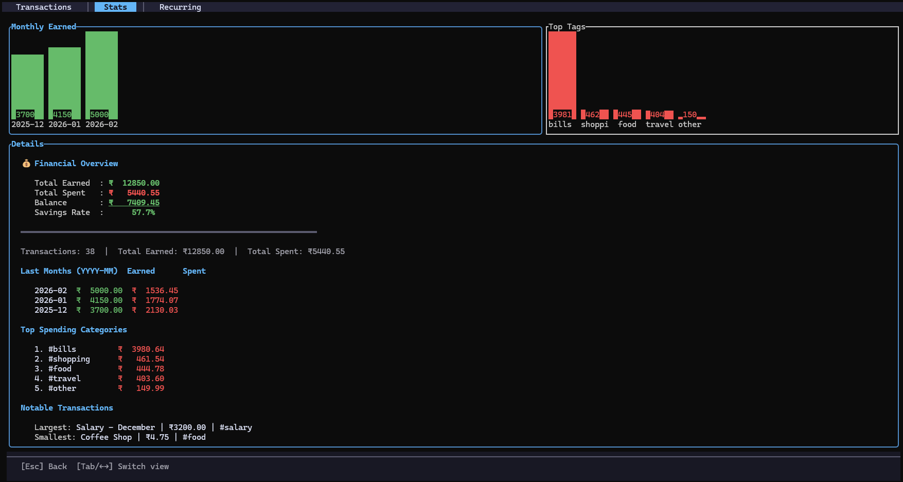Screen dimensions: 903x482
Task: Click the Tab Switch view hint
Action: [x=122, y=467]
